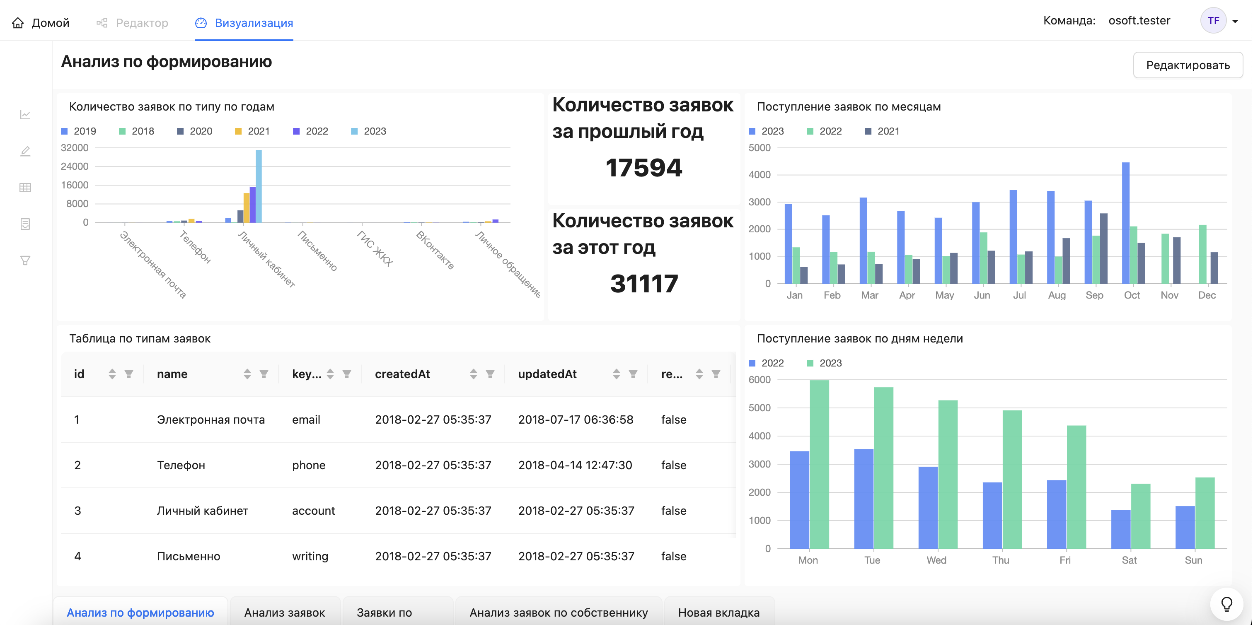The height and width of the screenshot is (627, 1253).
Task: Filter the name column
Action: click(264, 374)
